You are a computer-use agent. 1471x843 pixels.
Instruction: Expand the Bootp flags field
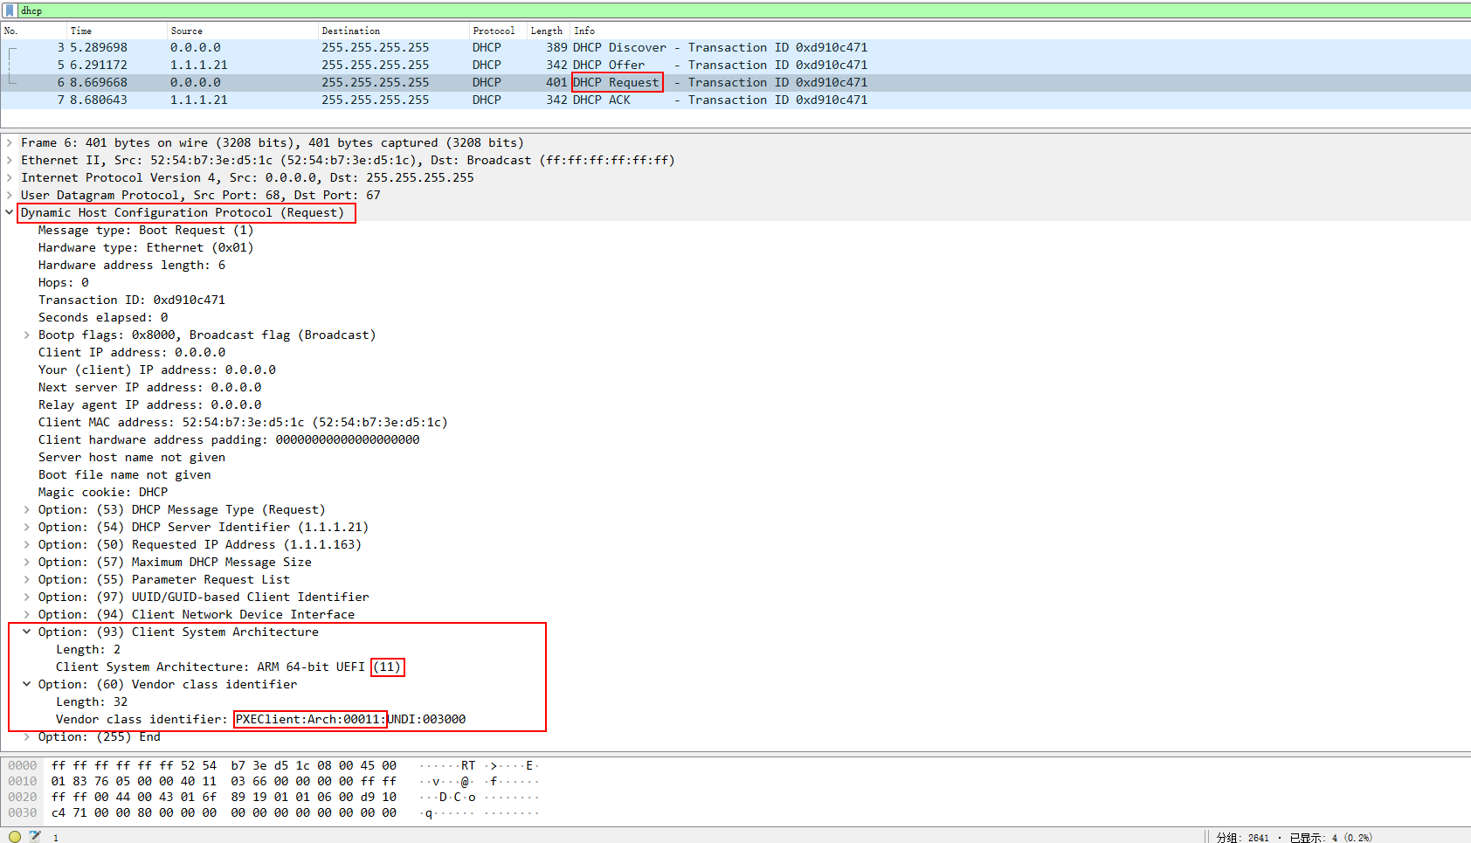point(27,335)
